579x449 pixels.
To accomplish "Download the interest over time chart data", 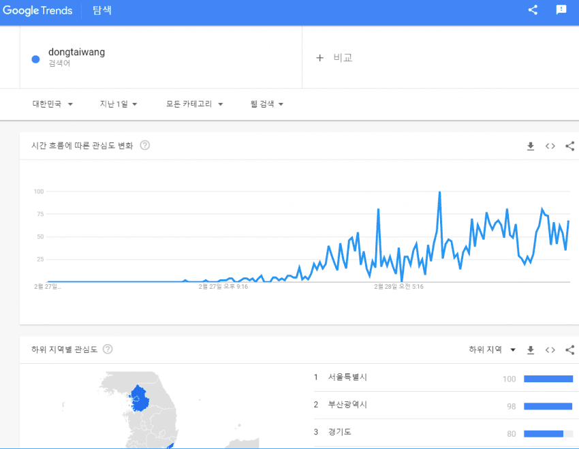I will (x=531, y=146).
